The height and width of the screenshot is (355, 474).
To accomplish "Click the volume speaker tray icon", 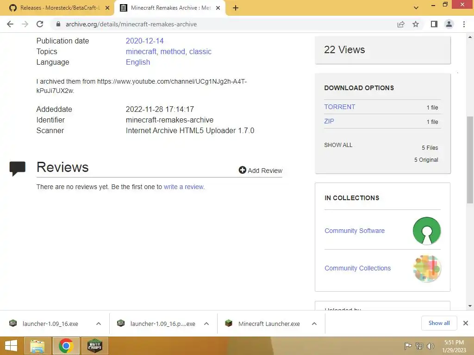I will pyautogui.click(x=430, y=346).
